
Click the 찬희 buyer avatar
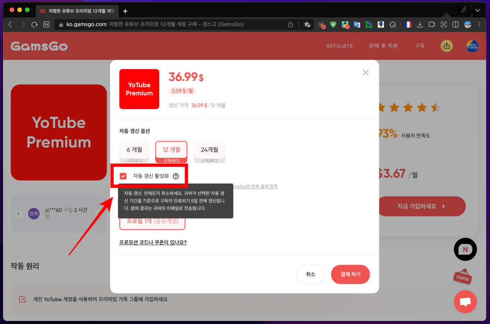[34, 213]
